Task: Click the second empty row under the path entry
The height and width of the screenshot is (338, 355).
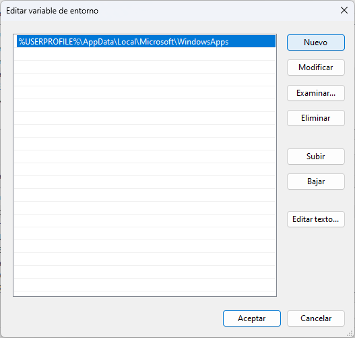Action: pos(145,67)
